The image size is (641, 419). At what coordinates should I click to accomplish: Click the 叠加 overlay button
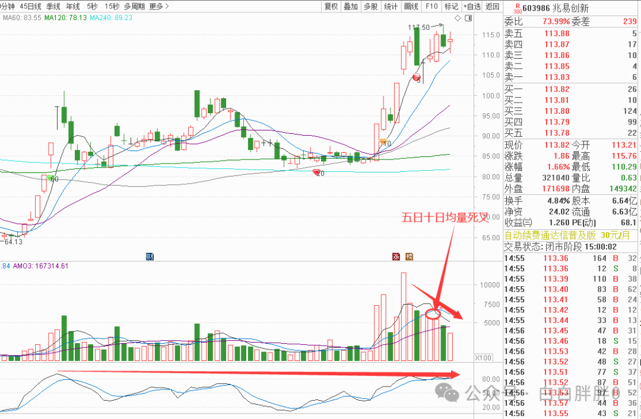(351, 6)
